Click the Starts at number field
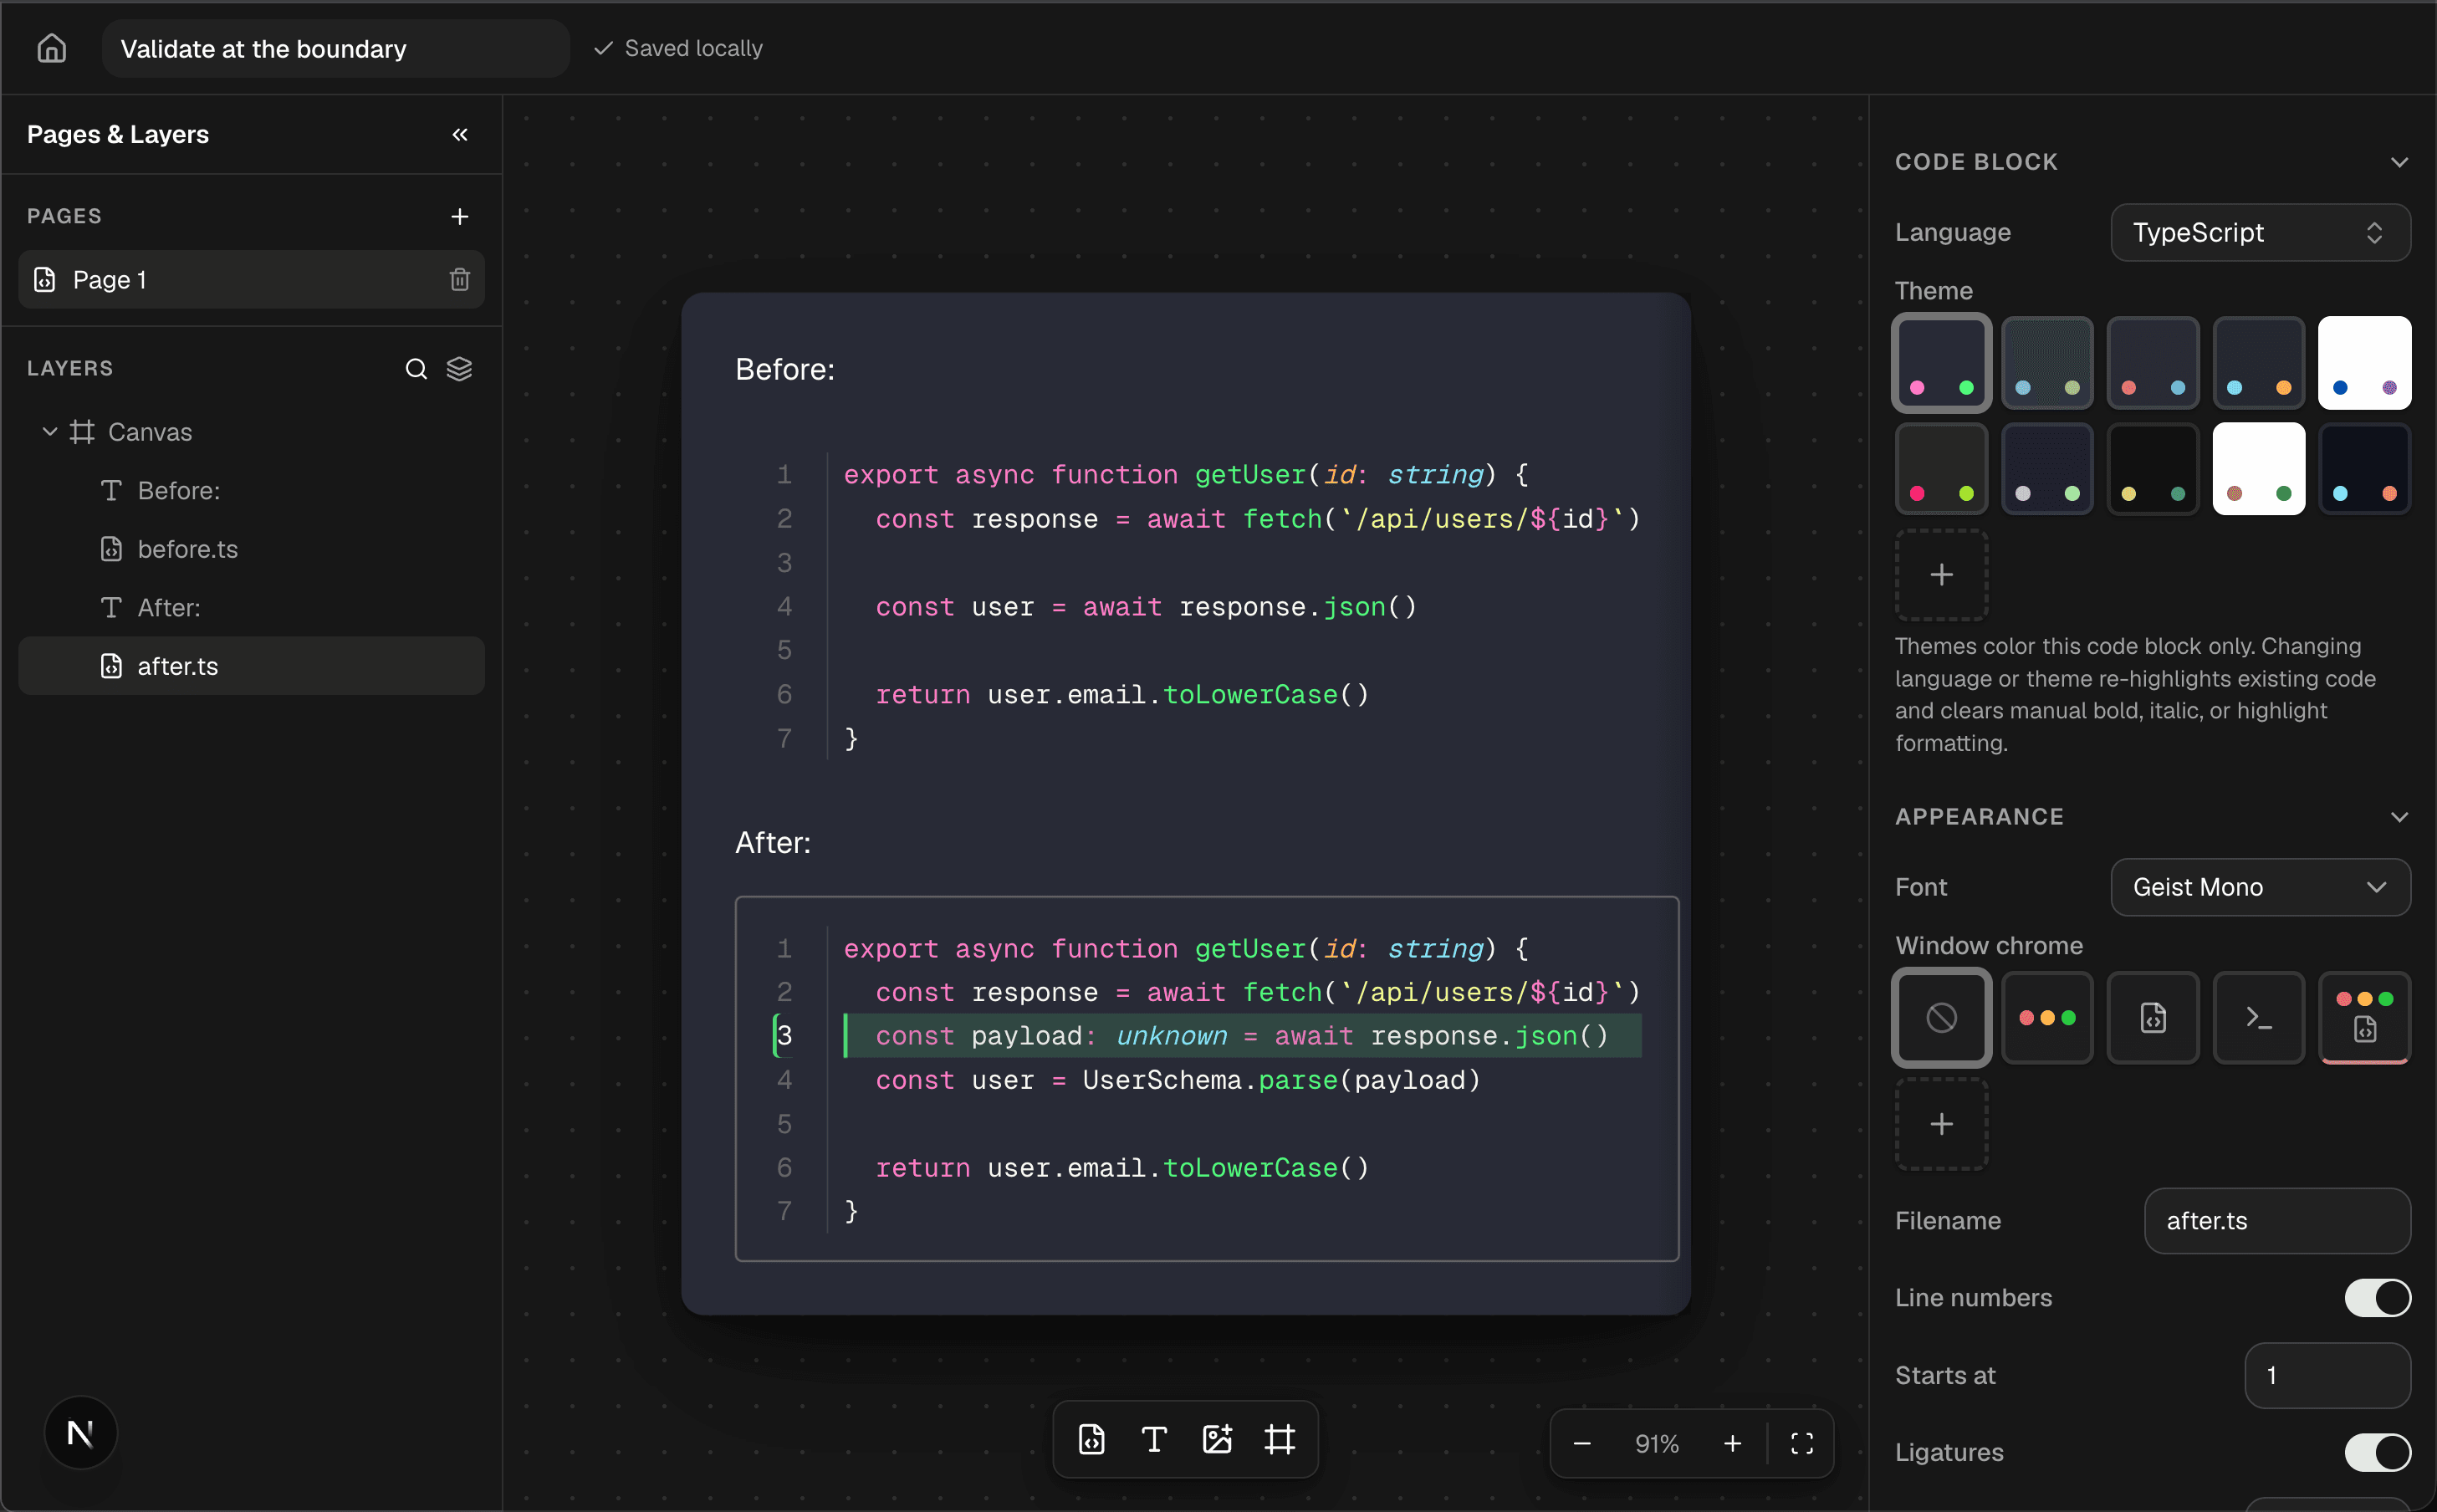This screenshot has height=1512, width=2437. coord(2327,1375)
